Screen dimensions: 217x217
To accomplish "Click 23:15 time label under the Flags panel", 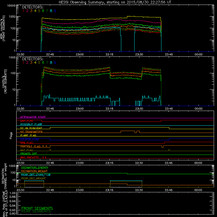I will tap(109, 163).
